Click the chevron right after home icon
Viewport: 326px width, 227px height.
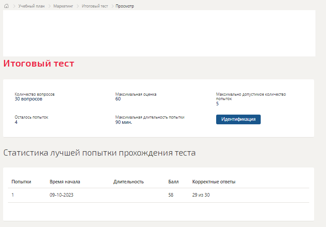15,6
